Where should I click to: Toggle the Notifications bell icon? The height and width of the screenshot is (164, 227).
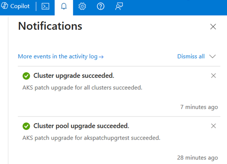coord(64,7)
